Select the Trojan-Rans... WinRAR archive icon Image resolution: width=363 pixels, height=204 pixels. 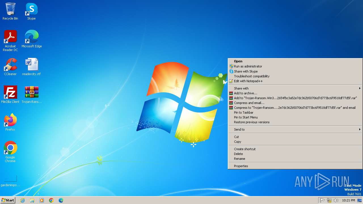[31, 94]
